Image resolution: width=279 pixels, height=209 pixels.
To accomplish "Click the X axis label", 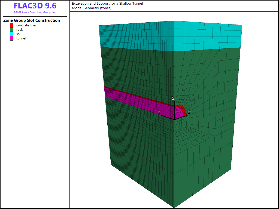I will click(x=189, y=112).
